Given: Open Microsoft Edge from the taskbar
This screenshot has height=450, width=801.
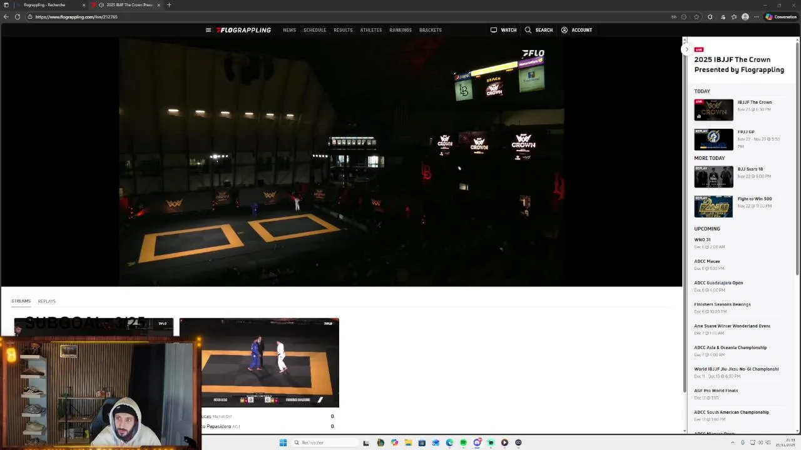Looking at the screenshot, I should click(x=449, y=442).
